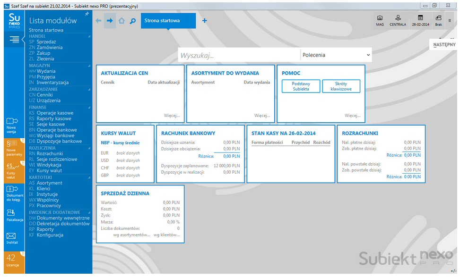Open the Kursy walut sidebar icon
Image resolution: width=460 pixels, height=277 pixels.
pos(11,168)
